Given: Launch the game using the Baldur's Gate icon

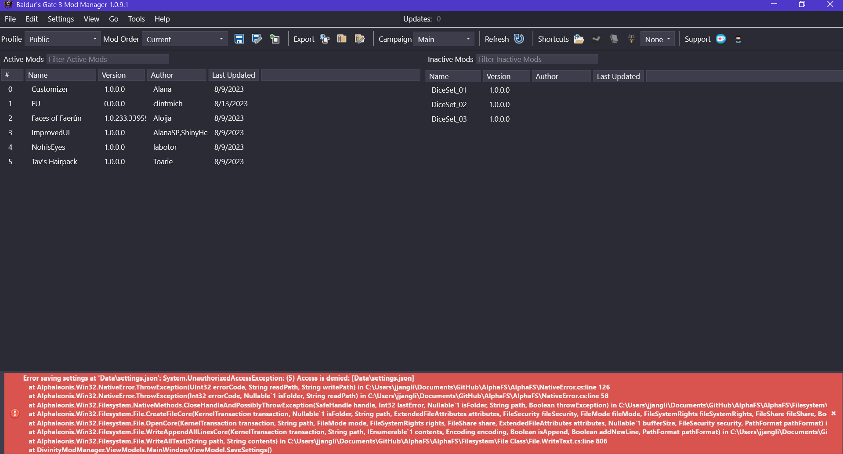Looking at the screenshot, I should coord(631,39).
